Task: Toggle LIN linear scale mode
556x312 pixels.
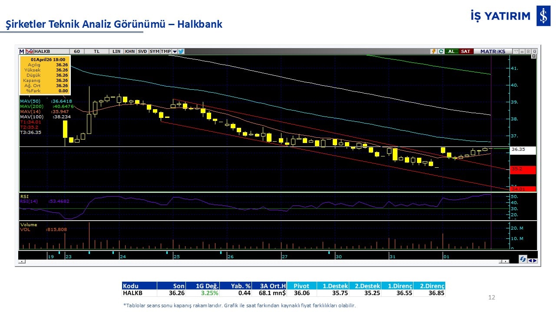Action: click(x=116, y=51)
